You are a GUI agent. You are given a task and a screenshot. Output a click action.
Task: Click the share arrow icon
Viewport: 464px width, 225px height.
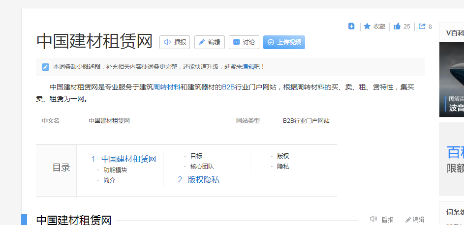(x=422, y=26)
